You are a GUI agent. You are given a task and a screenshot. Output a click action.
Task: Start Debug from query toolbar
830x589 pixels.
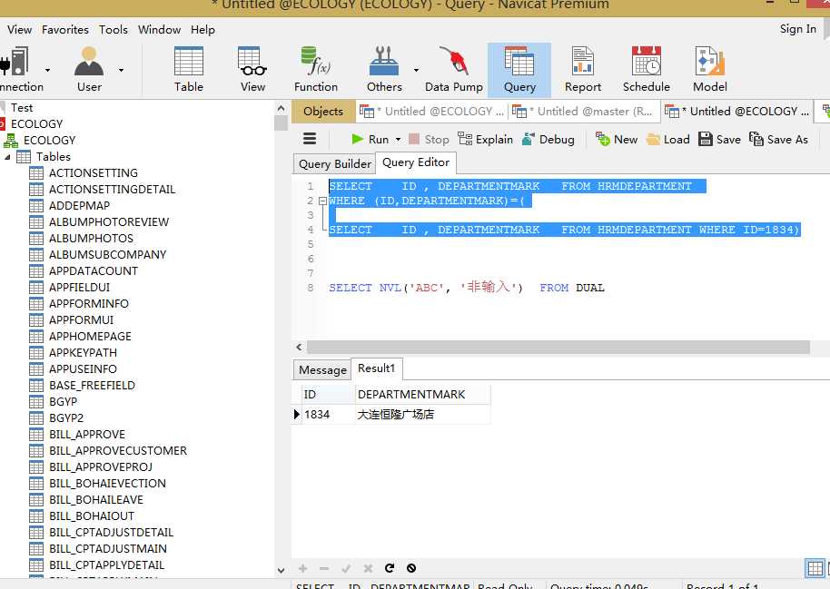click(x=548, y=139)
